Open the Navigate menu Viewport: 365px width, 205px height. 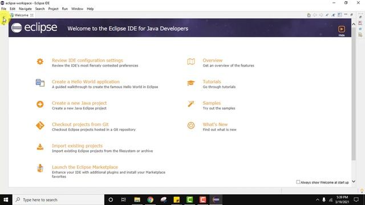[25, 9]
